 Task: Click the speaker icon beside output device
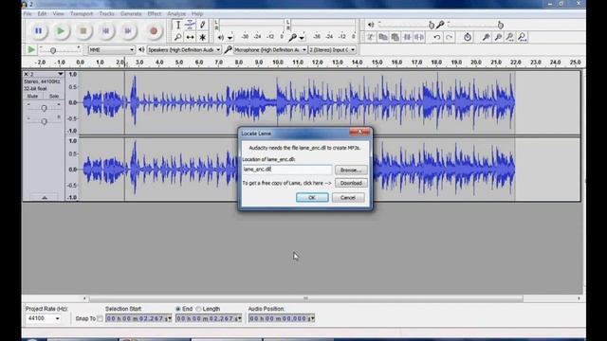click(141, 49)
